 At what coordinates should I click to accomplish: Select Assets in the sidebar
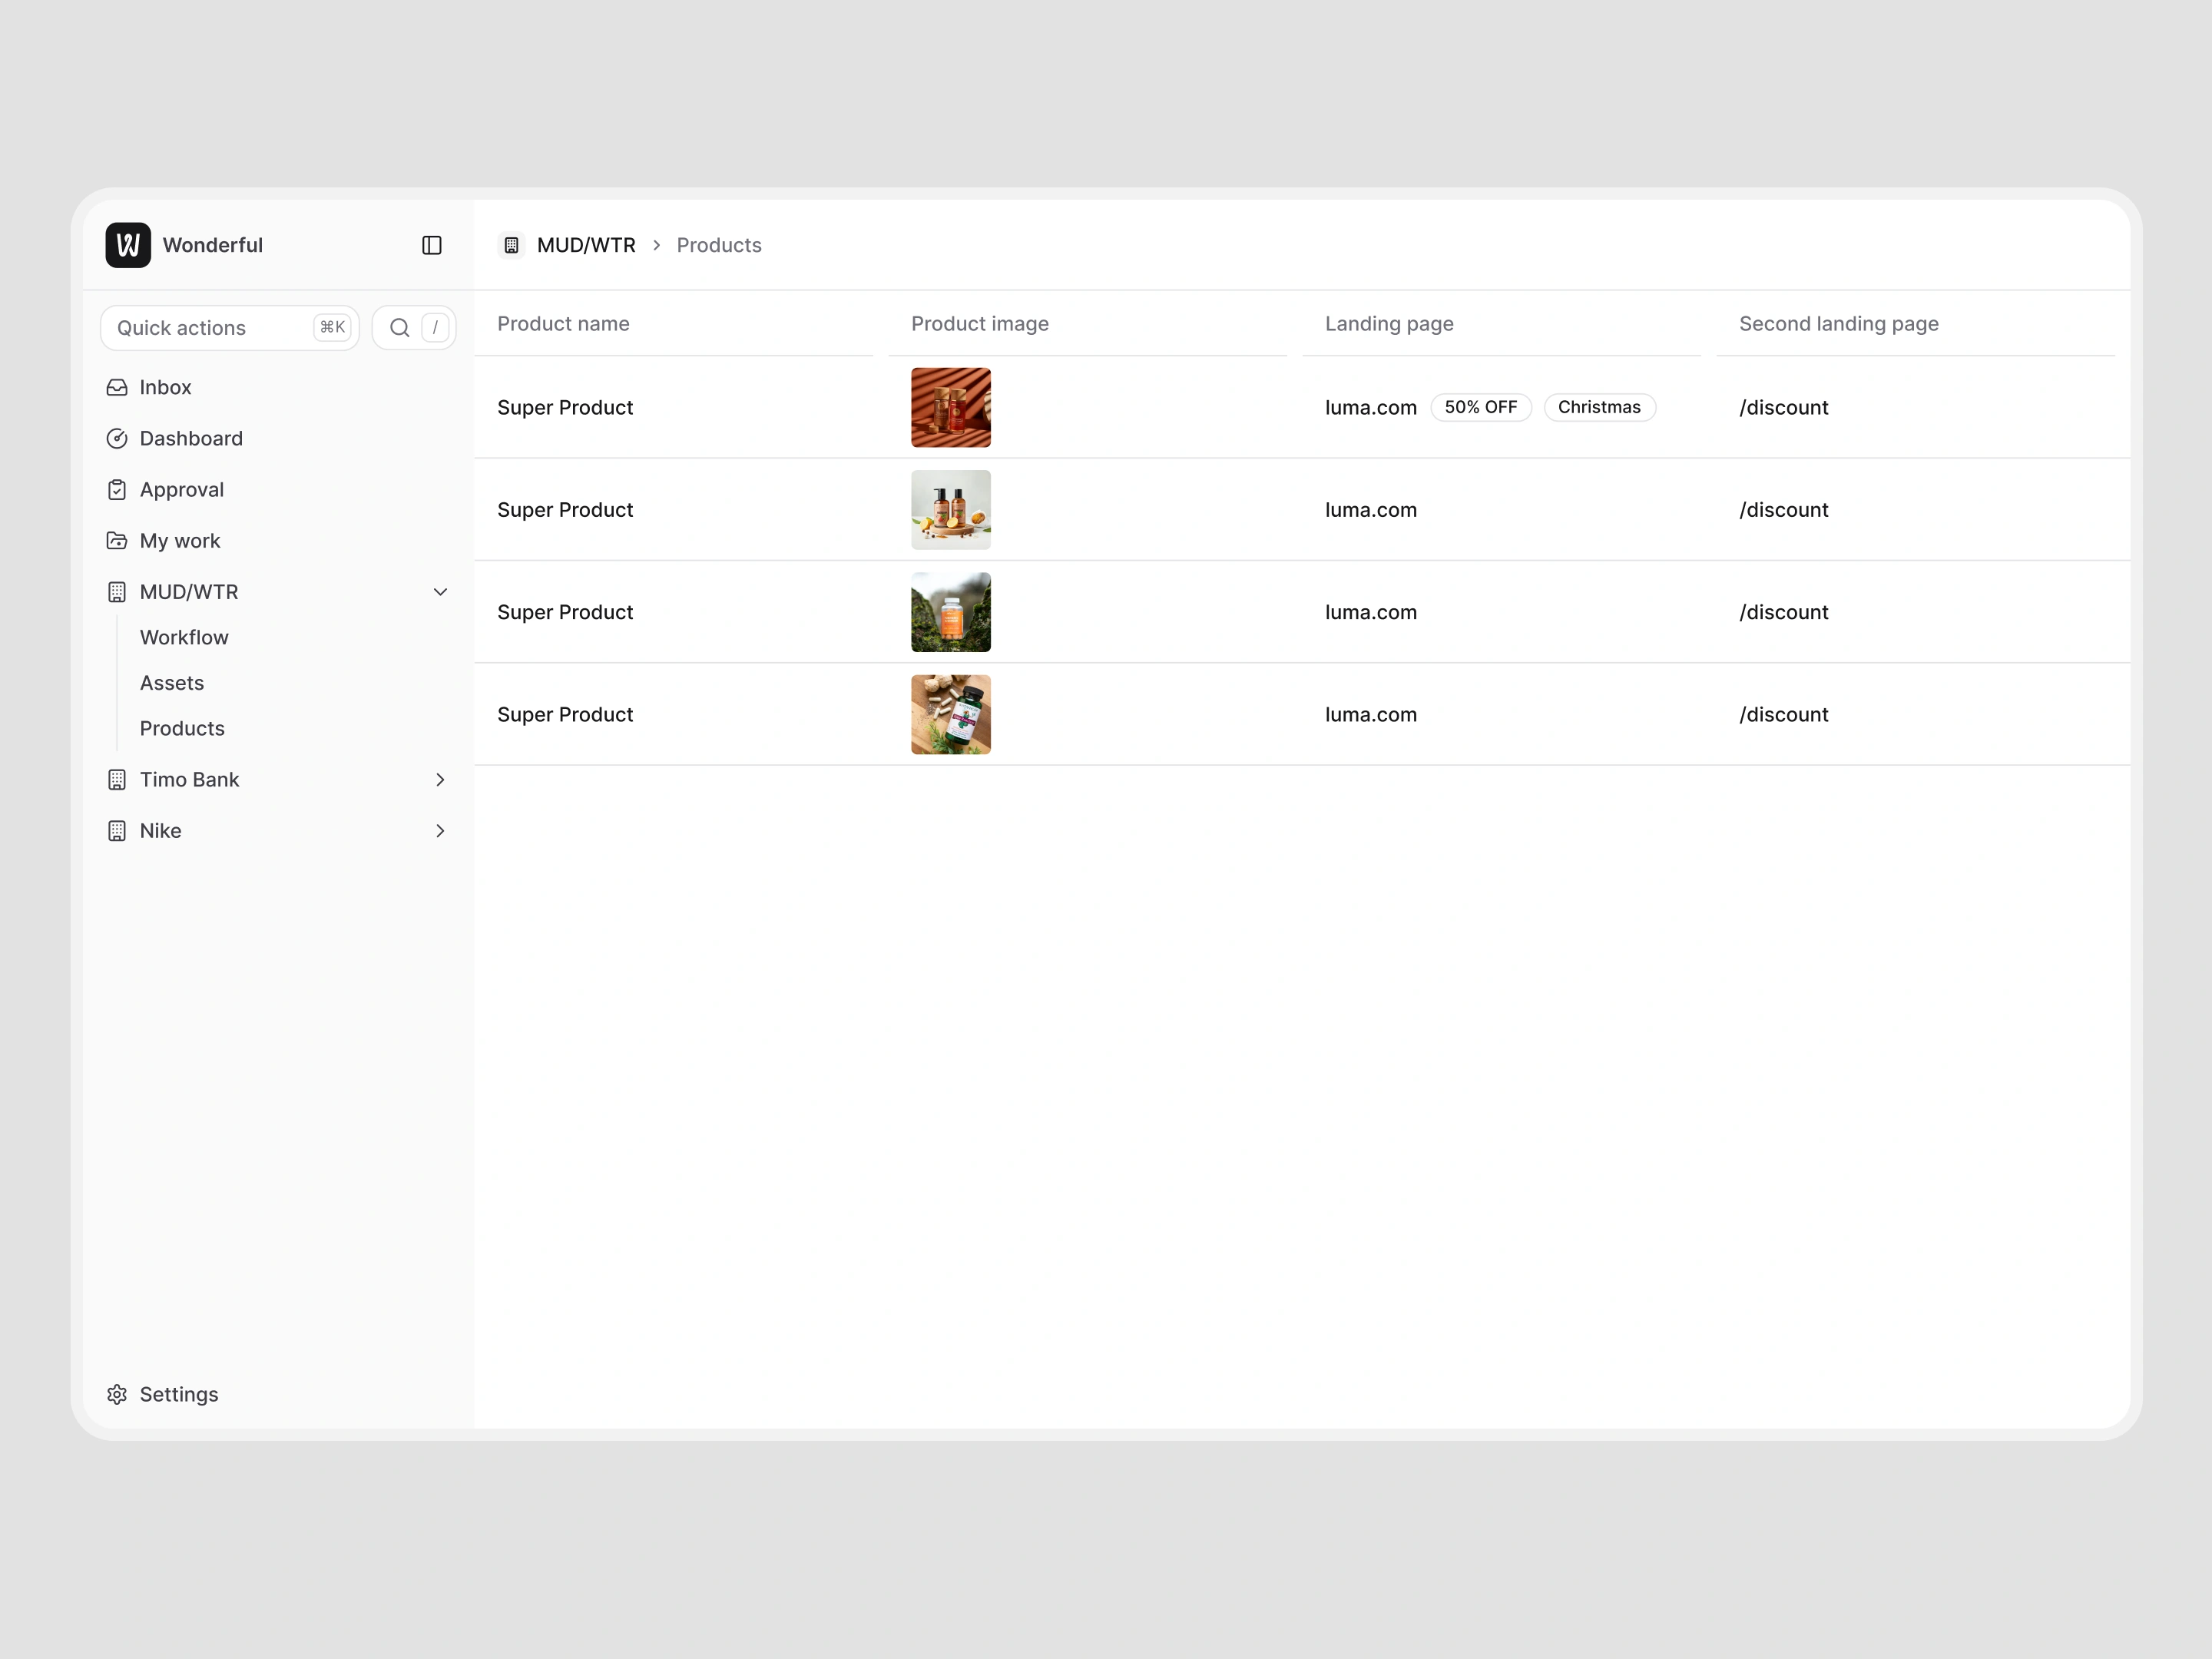(x=172, y=683)
